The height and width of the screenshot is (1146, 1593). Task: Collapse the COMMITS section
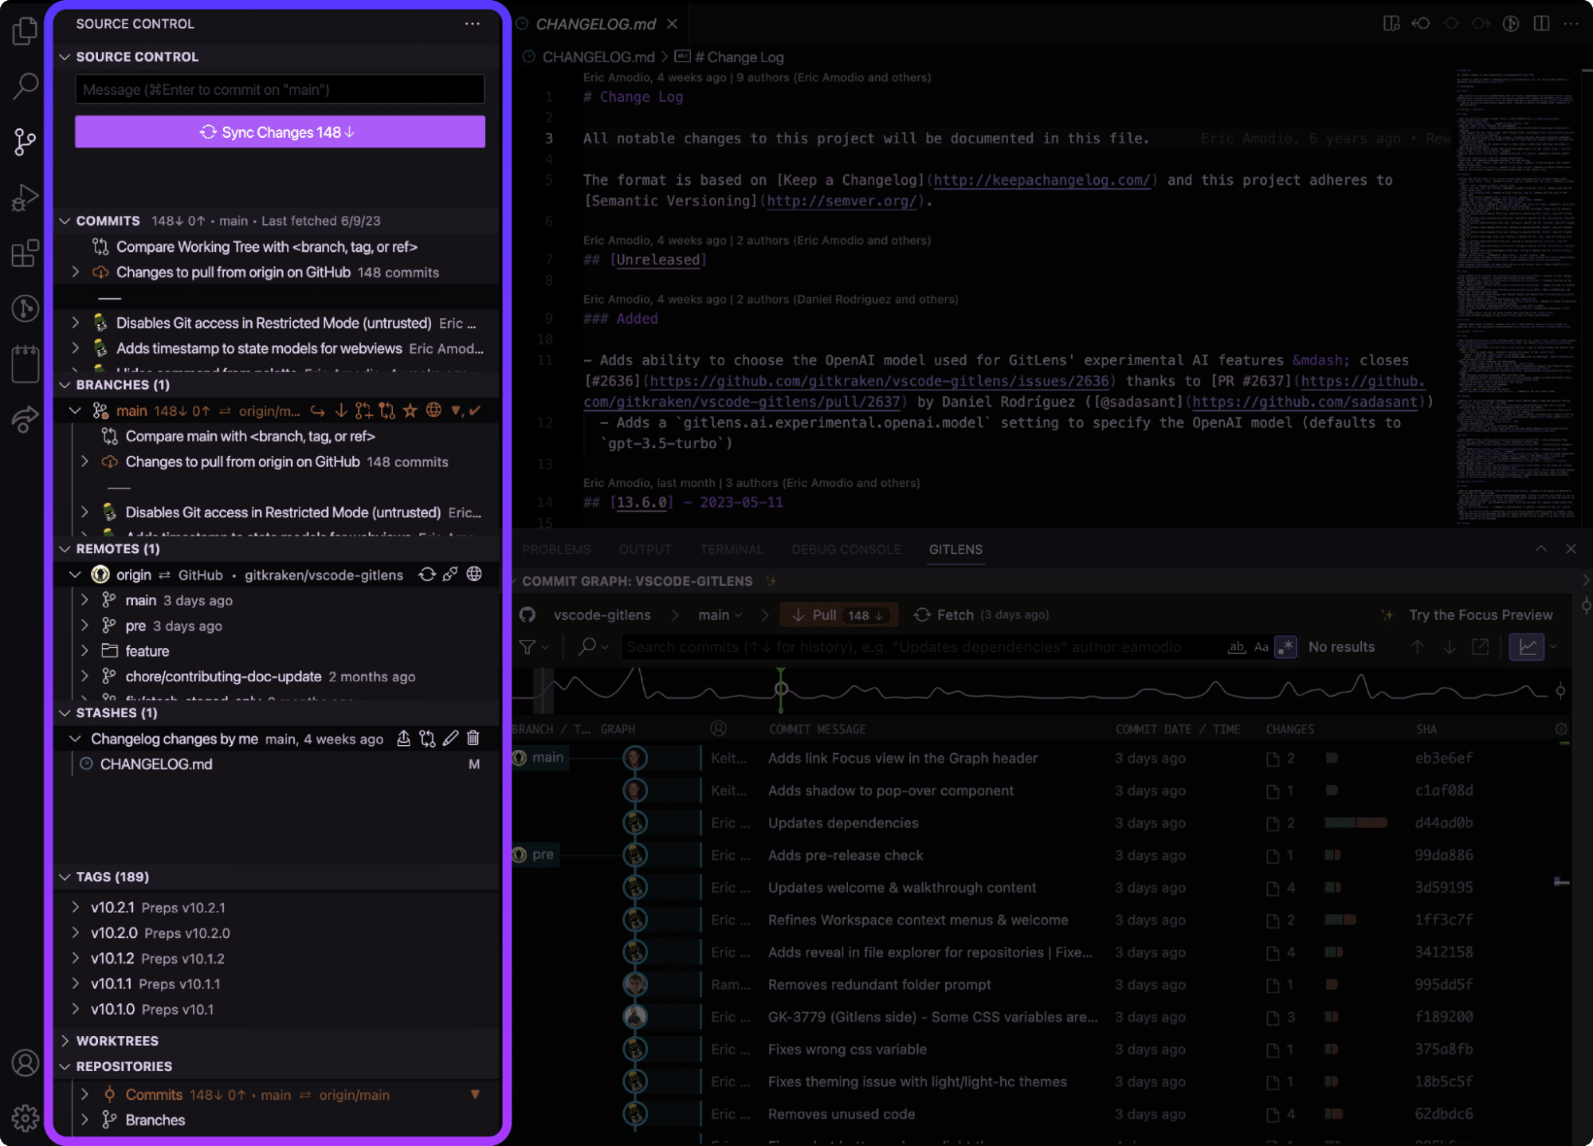point(65,221)
